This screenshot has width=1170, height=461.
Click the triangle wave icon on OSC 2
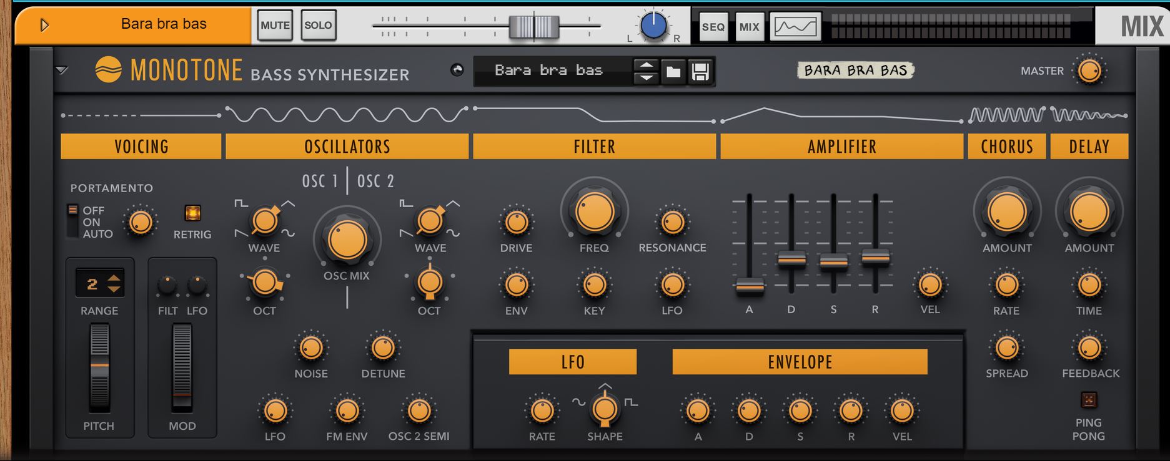(x=454, y=203)
